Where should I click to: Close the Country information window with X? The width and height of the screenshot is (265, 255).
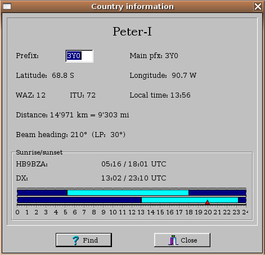tap(258, 7)
